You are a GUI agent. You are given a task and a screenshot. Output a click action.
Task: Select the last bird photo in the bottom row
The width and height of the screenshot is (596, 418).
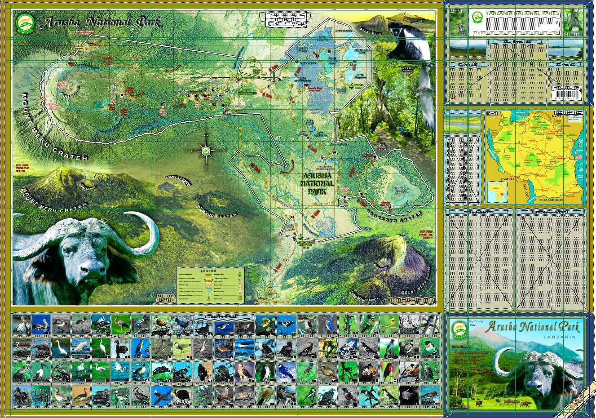430,395
